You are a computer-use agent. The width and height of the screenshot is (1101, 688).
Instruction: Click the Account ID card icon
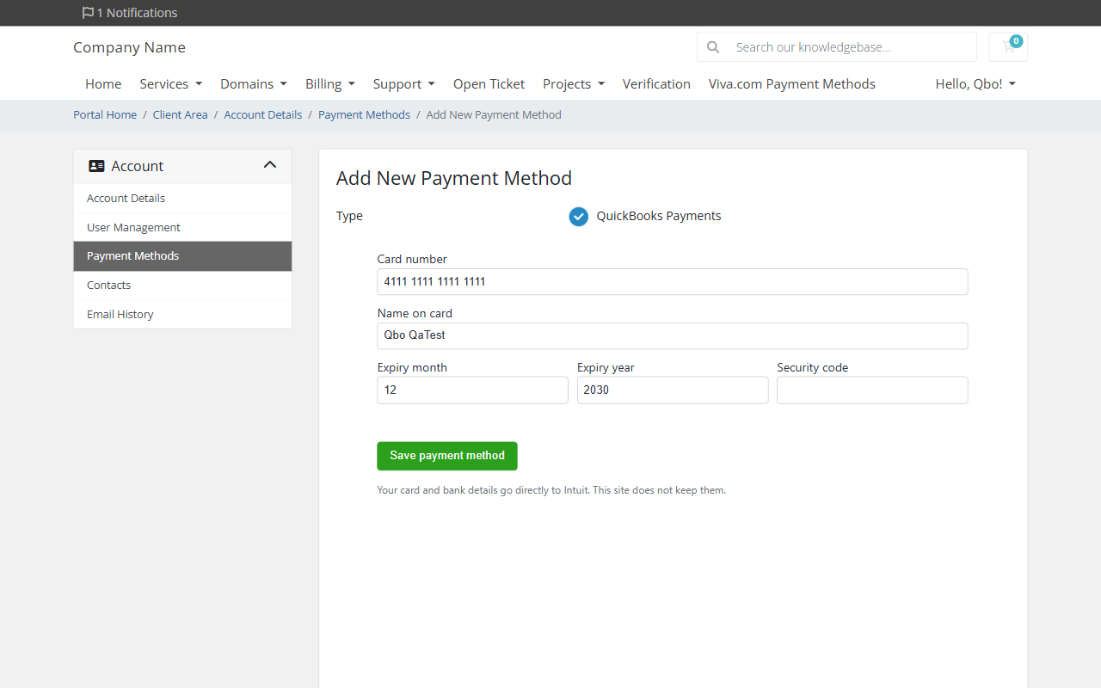[96, 166]
